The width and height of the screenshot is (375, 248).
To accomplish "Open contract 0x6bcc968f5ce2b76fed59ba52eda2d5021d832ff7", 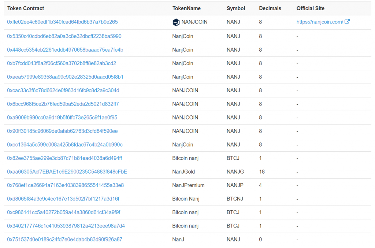I will [63, 104].
